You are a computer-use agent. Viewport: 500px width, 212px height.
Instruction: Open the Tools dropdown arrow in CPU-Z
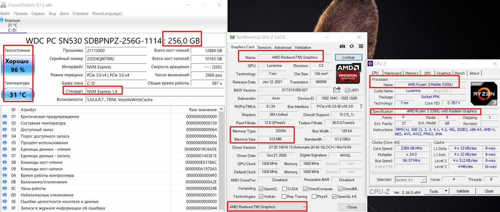[x=446, y=192]
